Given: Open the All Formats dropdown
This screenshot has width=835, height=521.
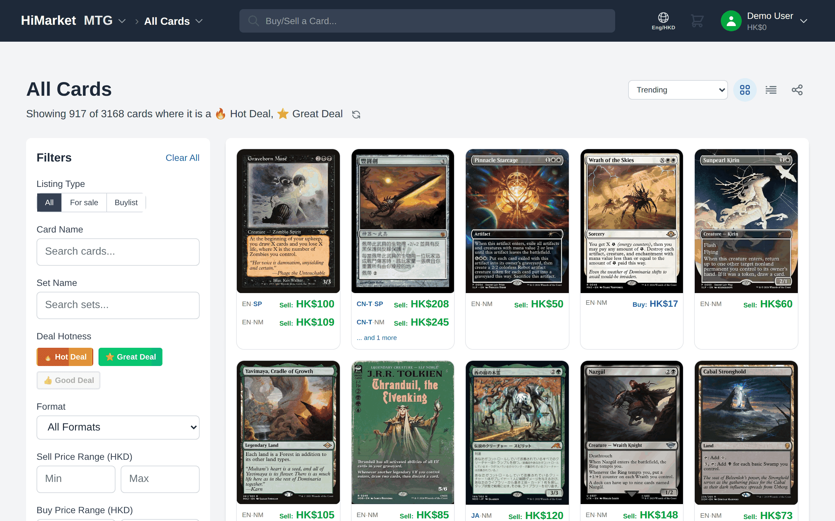Looking at the screenshot, I should point(118,427).
